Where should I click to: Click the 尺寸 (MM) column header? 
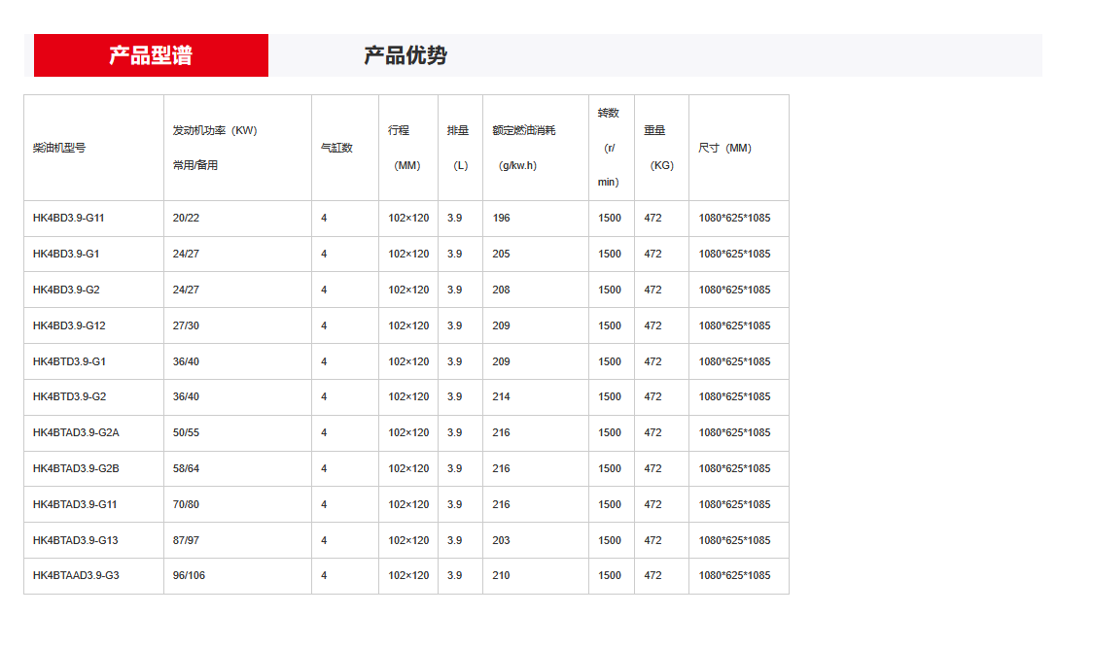(739, 148)
